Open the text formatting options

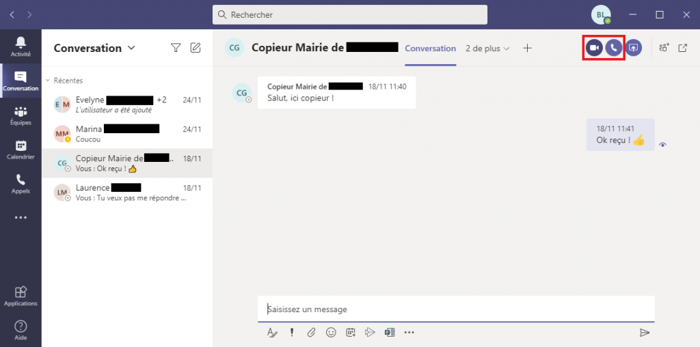272,332
